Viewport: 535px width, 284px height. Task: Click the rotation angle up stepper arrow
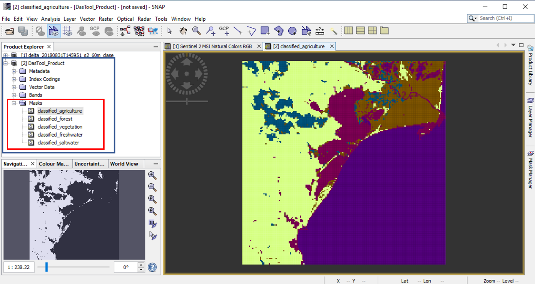click(x=141, y=265)
